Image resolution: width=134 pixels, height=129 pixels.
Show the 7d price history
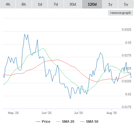pos(56,4)
